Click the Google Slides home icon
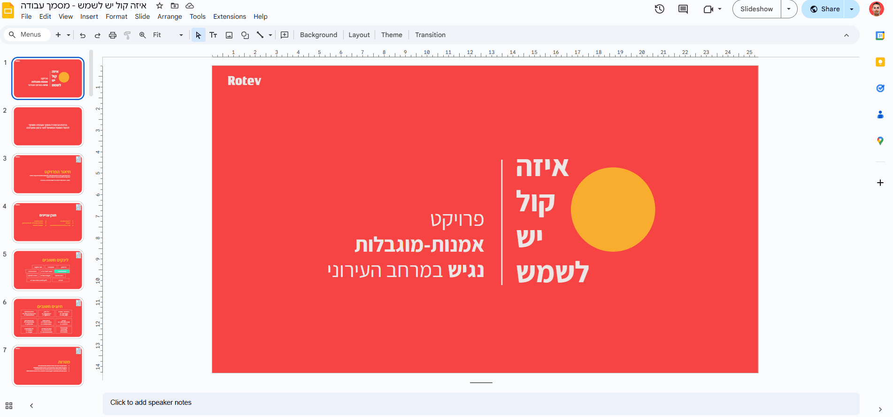The width and height of the screenshot is (893, 417). pos(8,10)
